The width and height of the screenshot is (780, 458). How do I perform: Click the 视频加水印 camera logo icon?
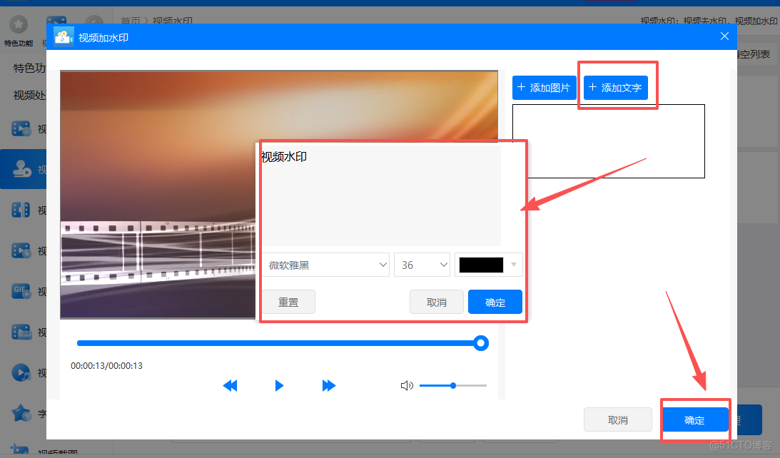pyautogui.click(x=64, y=37)
